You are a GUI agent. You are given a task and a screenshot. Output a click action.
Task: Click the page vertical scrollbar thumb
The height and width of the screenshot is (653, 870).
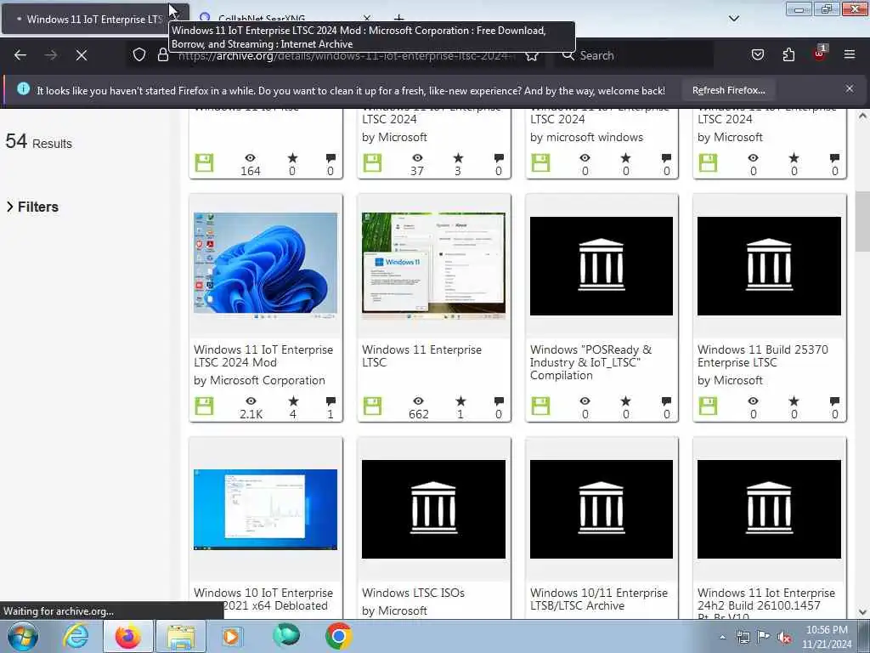click(862, 222)
